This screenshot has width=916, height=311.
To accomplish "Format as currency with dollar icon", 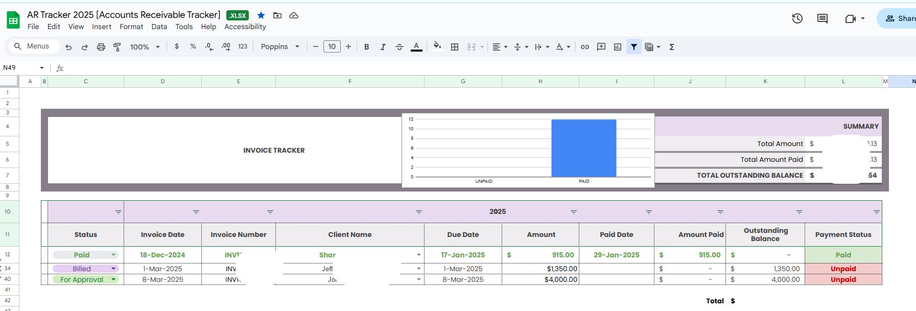I will click(177, 46).
